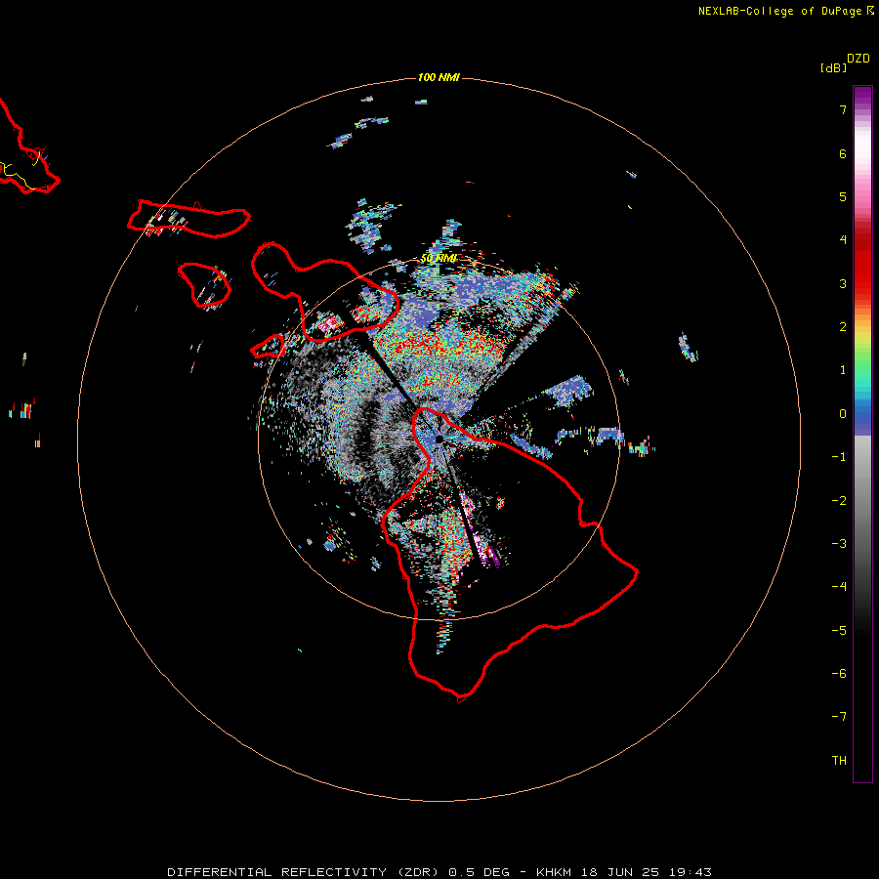Click the 2 value on the color scale
The height and width of the screenshot is (879, 879).
point(843,326)
